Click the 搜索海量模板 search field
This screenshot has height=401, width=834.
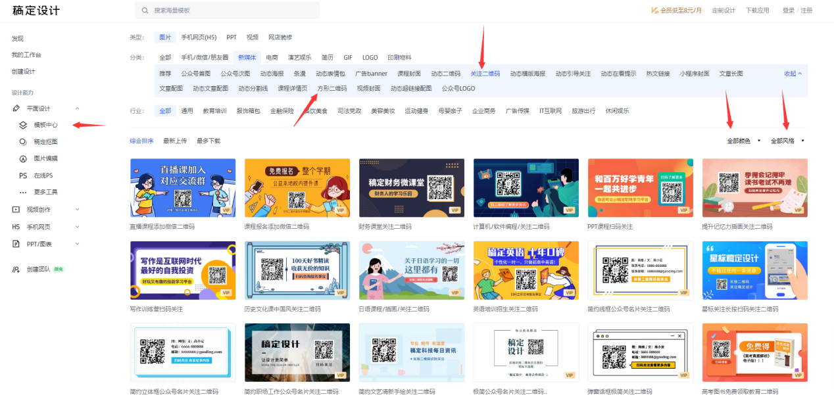pos(227,11)
